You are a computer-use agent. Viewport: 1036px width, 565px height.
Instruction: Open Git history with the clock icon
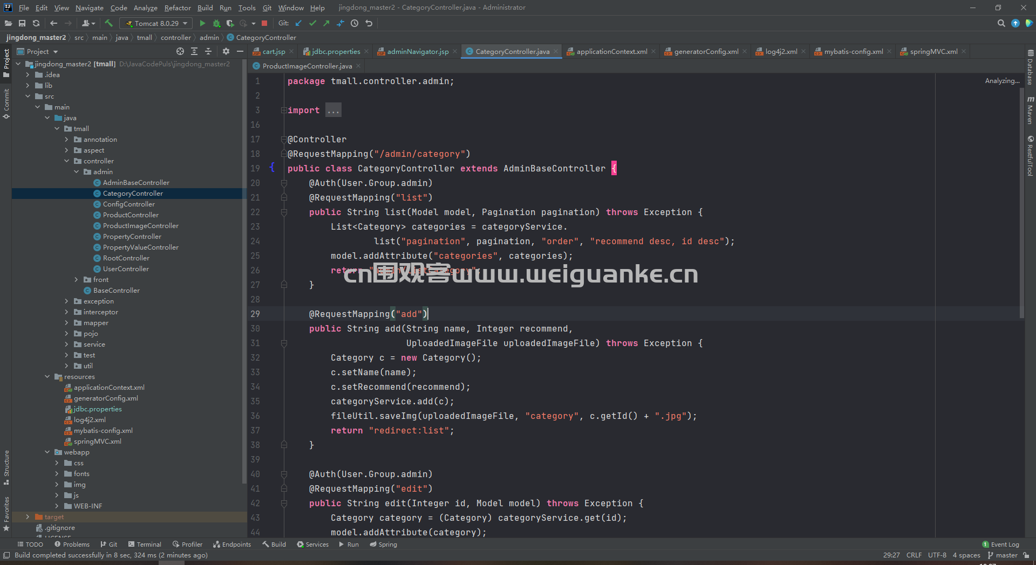tap(355, 23)
